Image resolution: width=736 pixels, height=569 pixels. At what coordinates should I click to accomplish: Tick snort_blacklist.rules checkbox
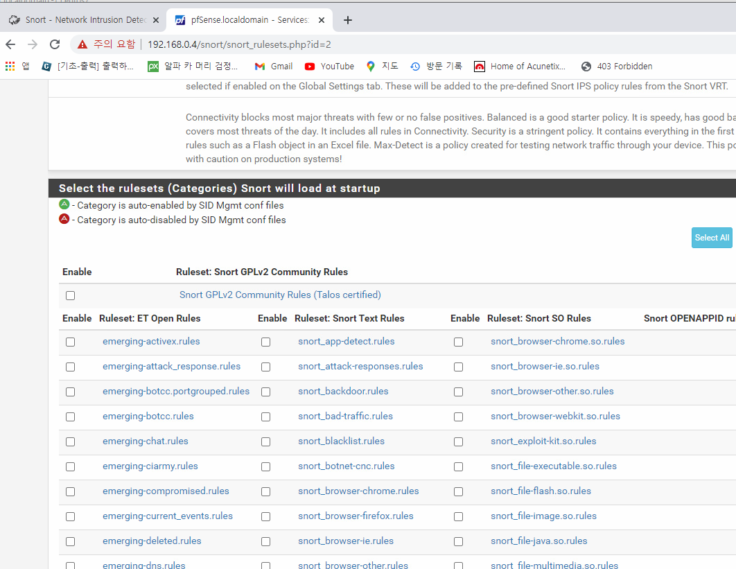click(x=265, y=441)
